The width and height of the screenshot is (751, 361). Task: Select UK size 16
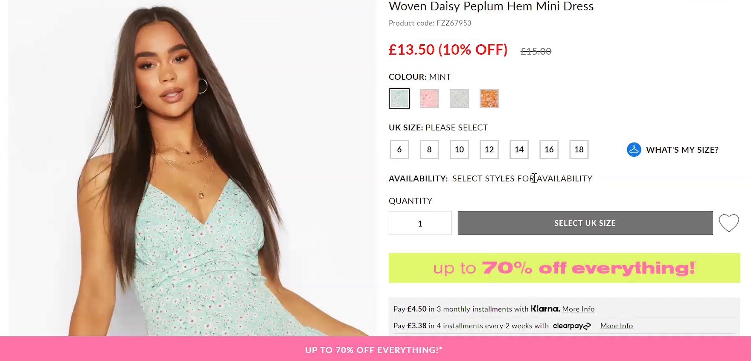pos(549,150)
